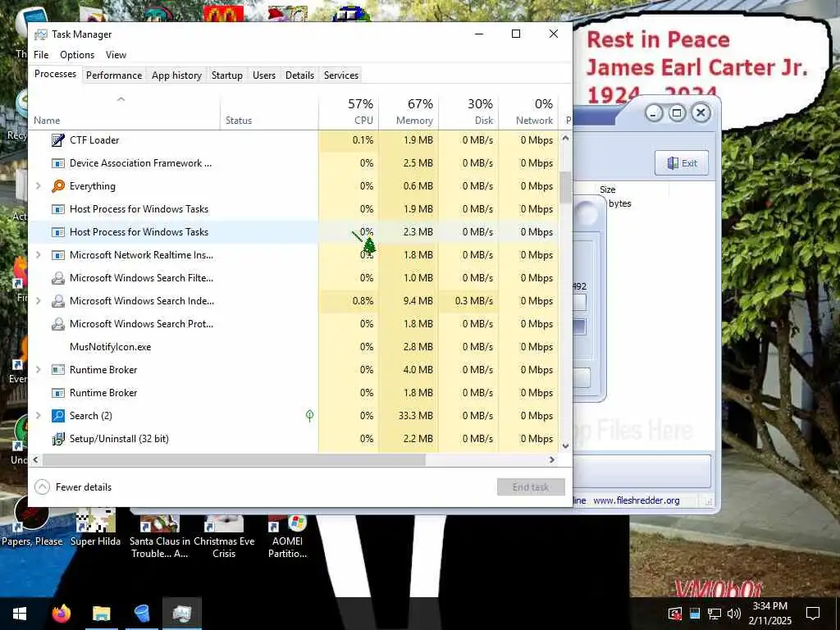Expand Microsoft Windows Search Indexer group
The height and width of the screenshot is (630, 840).
click(x=38, y=301)
